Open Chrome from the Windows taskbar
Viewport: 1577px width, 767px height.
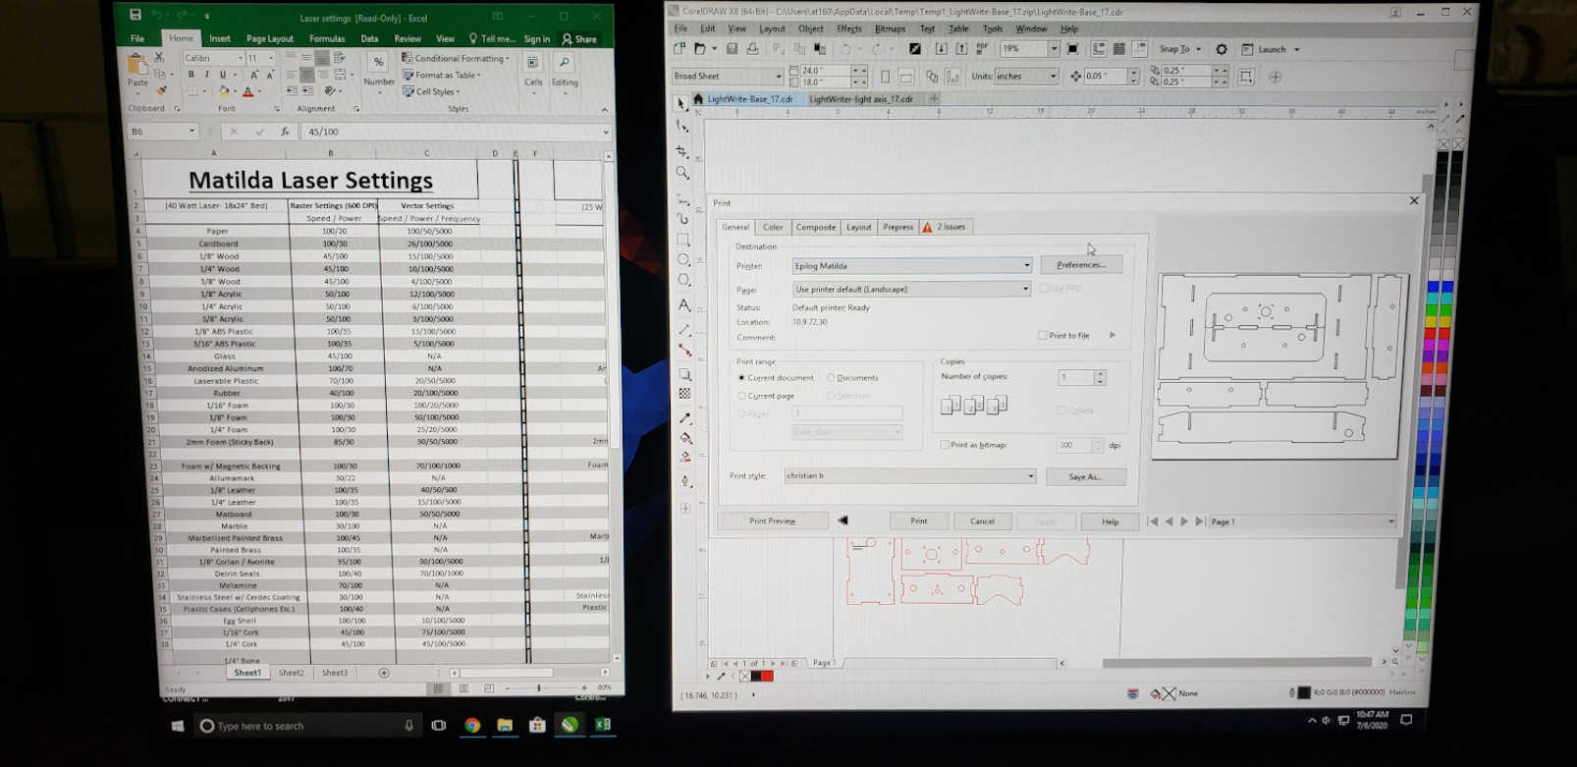472,726
